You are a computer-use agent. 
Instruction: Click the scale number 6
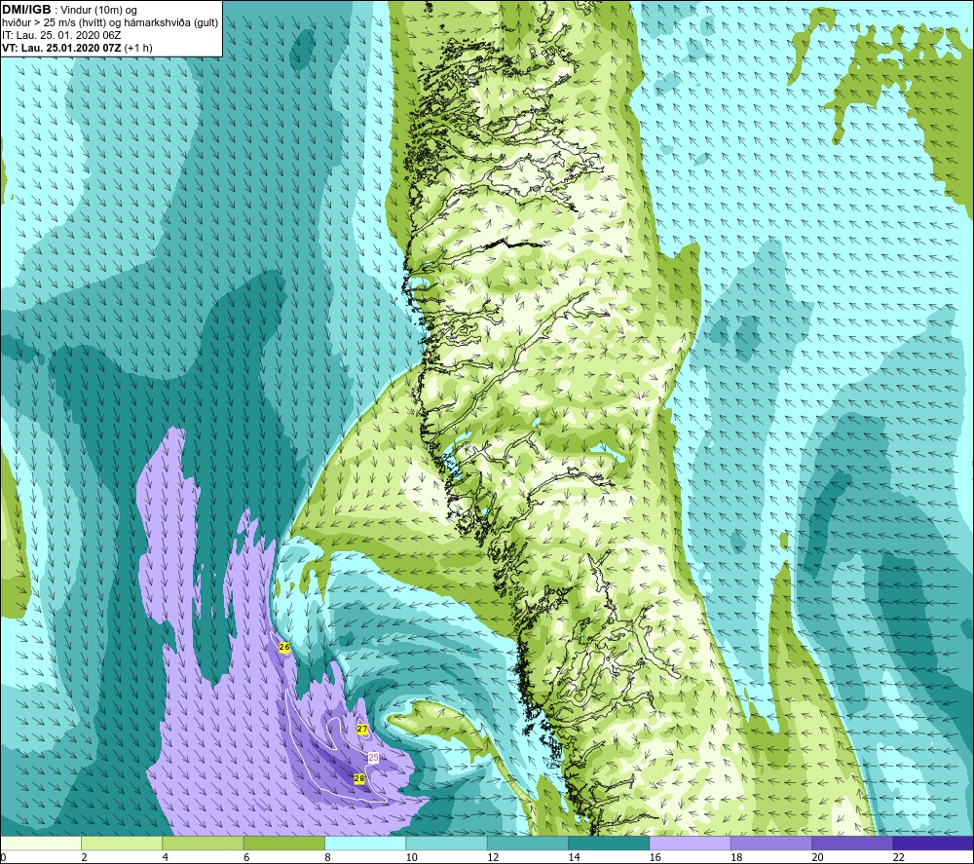coord(246,857)
